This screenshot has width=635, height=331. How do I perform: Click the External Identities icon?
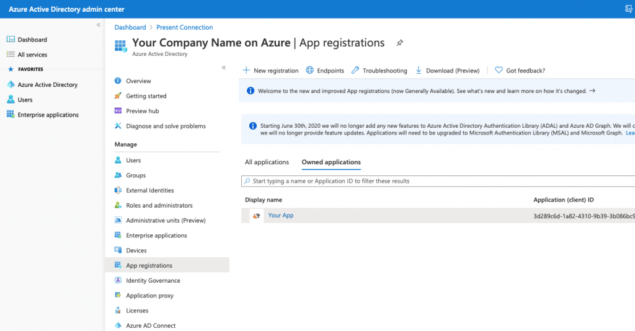[118, 190]
